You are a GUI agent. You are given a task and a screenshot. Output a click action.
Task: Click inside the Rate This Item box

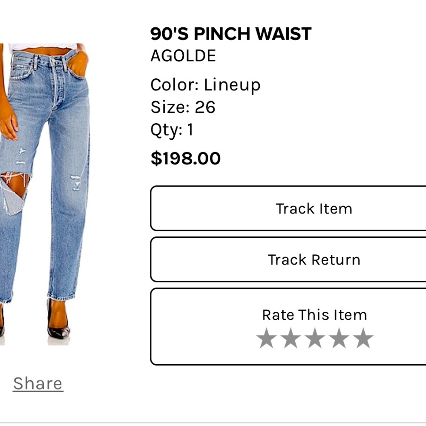288,327
